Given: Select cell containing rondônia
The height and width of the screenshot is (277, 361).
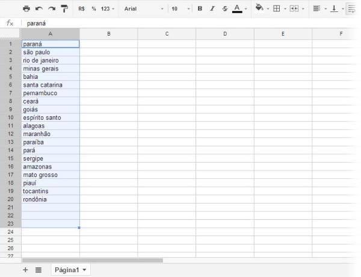Looking at the screenshot, I should tap(51, 199).
